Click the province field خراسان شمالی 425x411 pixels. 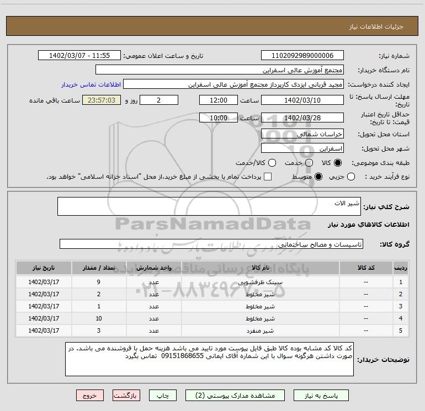click(x=302, y=134)
